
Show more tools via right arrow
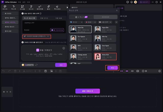coord(67,7)
